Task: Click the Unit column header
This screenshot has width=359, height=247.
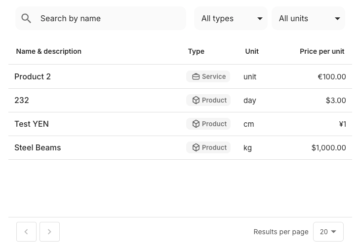Action: (x=252, y=51)
